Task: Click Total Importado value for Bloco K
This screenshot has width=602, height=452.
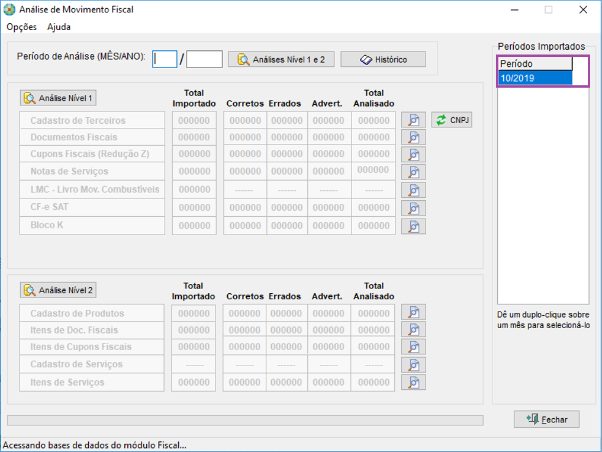Action: [194, 225]
